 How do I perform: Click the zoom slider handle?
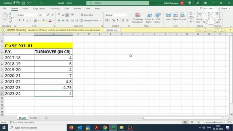(x=214, y=122)
